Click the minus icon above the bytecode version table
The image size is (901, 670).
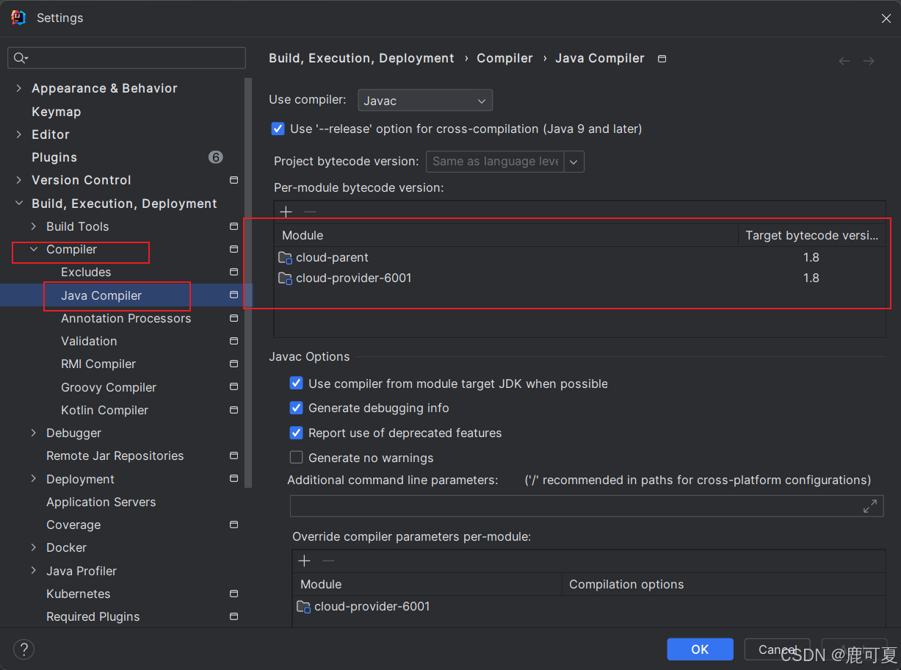309,212
